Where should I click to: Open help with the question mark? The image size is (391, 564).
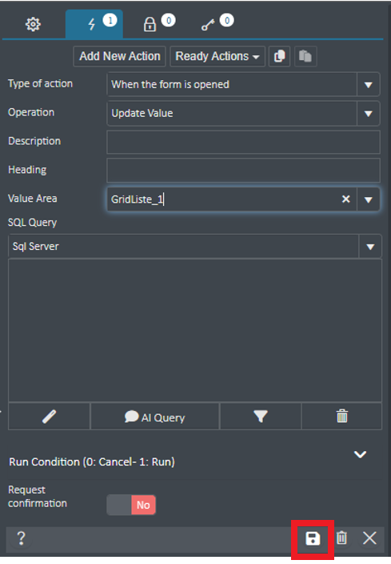tap(21, 538)
